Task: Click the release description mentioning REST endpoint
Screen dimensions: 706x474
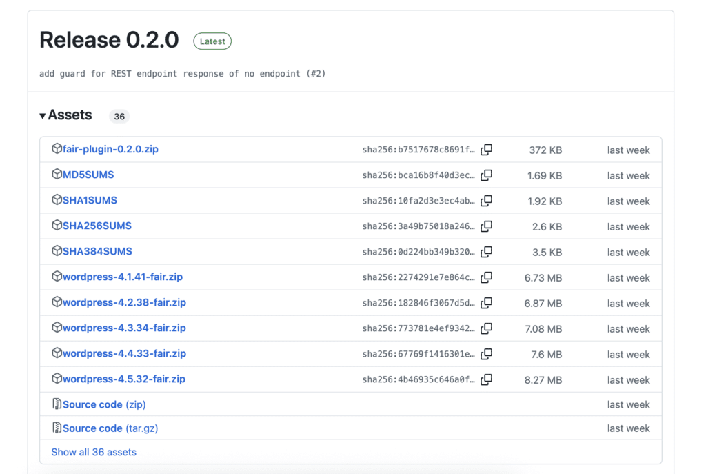Action: [x=182, y=73]
